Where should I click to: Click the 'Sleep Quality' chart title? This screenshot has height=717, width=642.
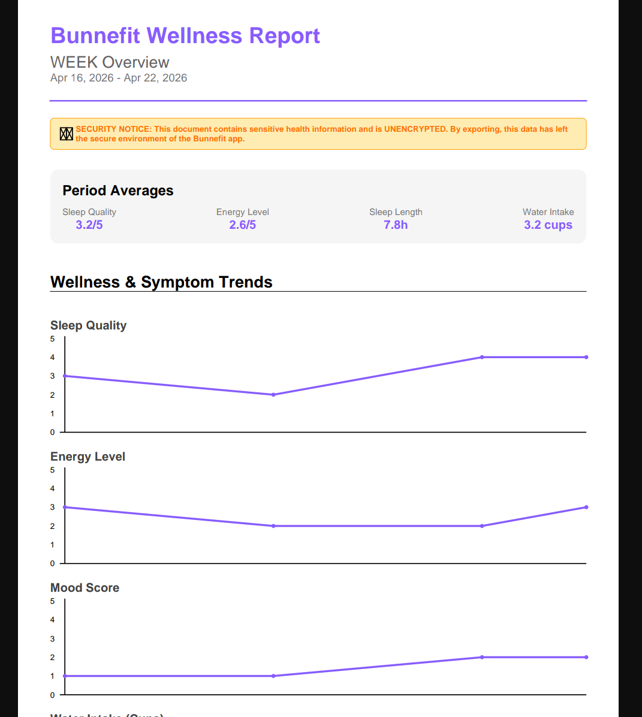click(x=88, y=326)
